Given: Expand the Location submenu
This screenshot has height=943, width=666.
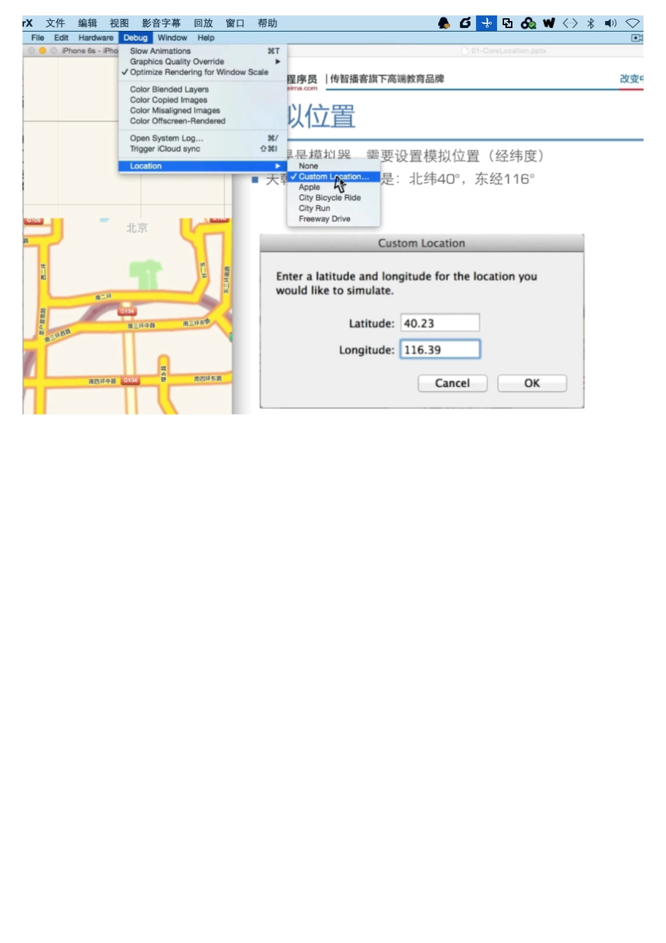Looking at the screenshot, I should pos(145,165).
